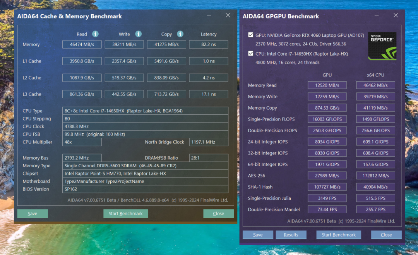The image size is (418, 255).
Task: Click the info icon next to Write
Action: (x=138, y=34)
